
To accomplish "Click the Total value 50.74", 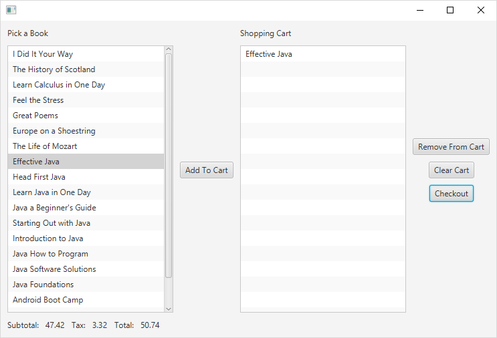I will coord(150,325).
